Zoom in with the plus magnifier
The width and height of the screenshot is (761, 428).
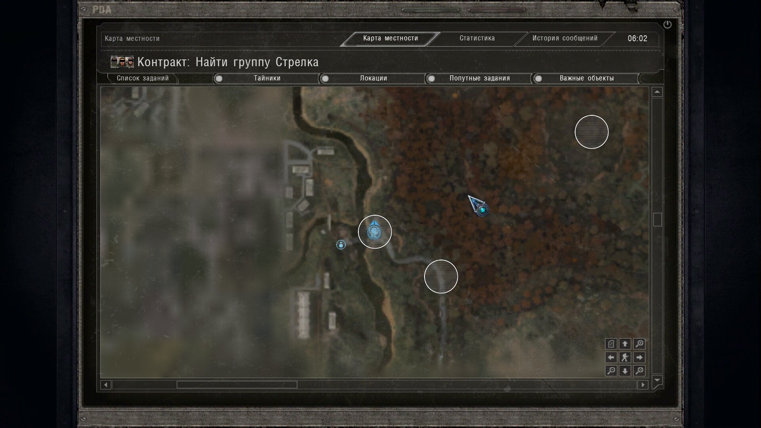pyautogui.click(x=639, y=344)
